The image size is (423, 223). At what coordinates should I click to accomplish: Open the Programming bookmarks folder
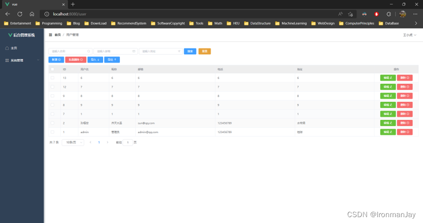49,23
